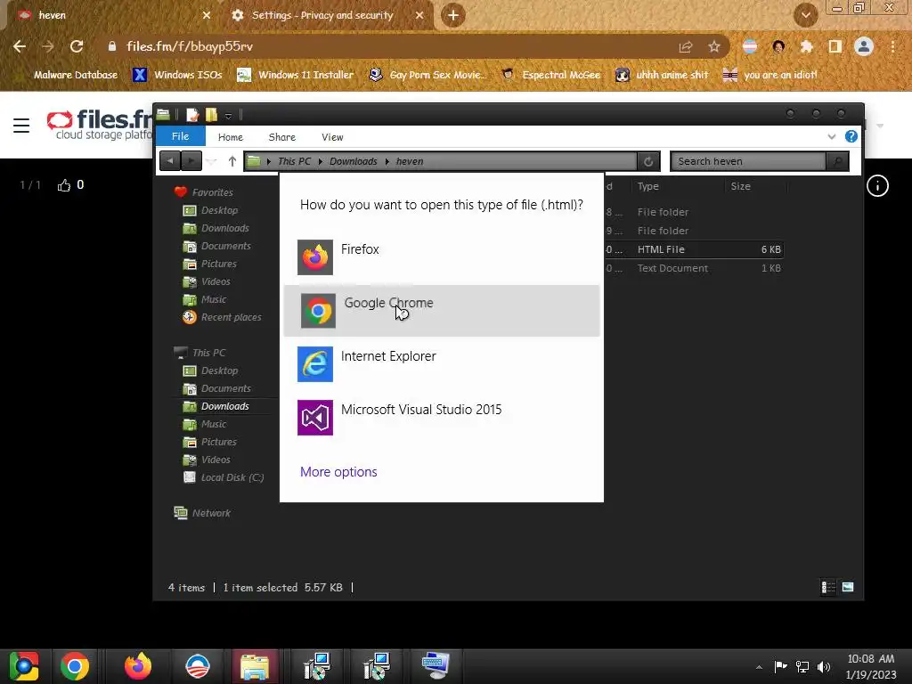Open Explorer help question mark icon
Viewport: 912px width, 684px height.
coord(851,136)
